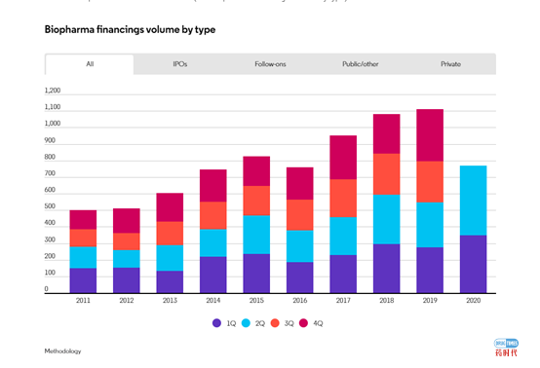Click the 2015 3Q orange bar segment
The image size is (540, 368).
pos(256,201)
